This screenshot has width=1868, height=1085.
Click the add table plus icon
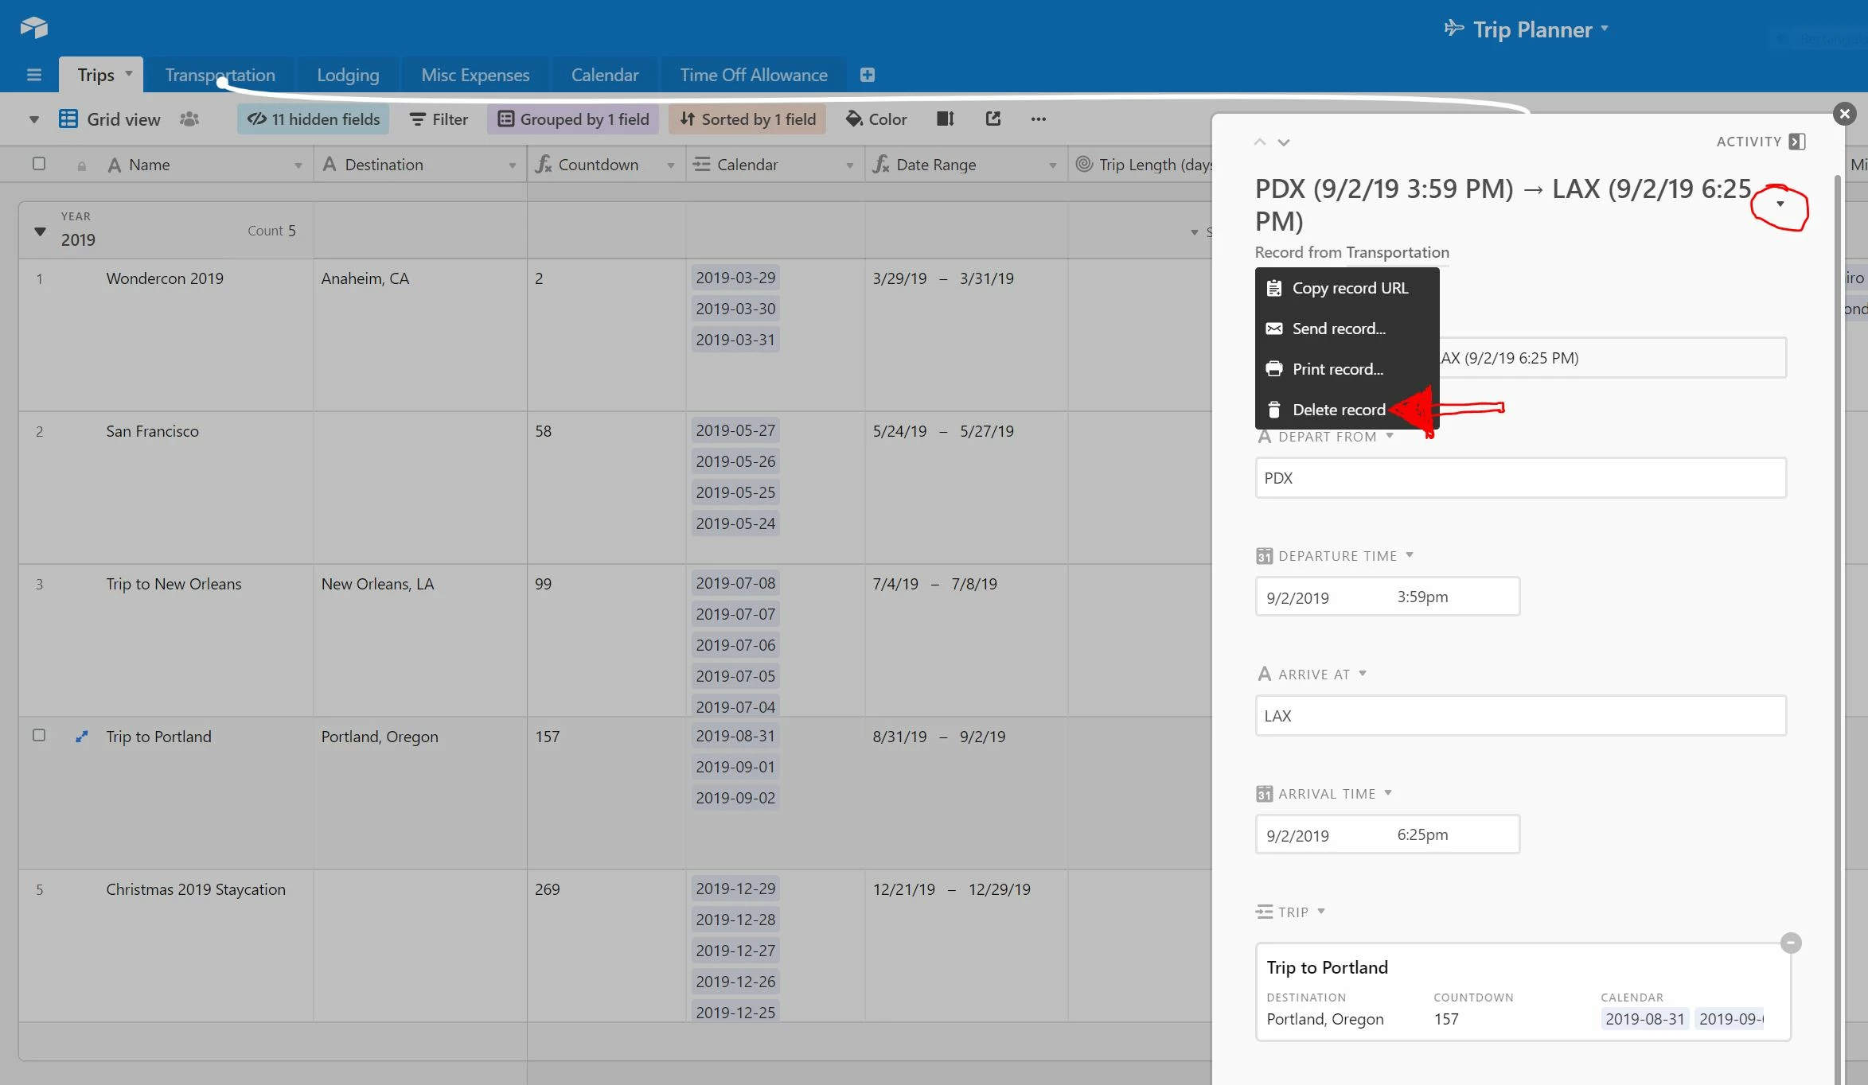coord(868,75)
